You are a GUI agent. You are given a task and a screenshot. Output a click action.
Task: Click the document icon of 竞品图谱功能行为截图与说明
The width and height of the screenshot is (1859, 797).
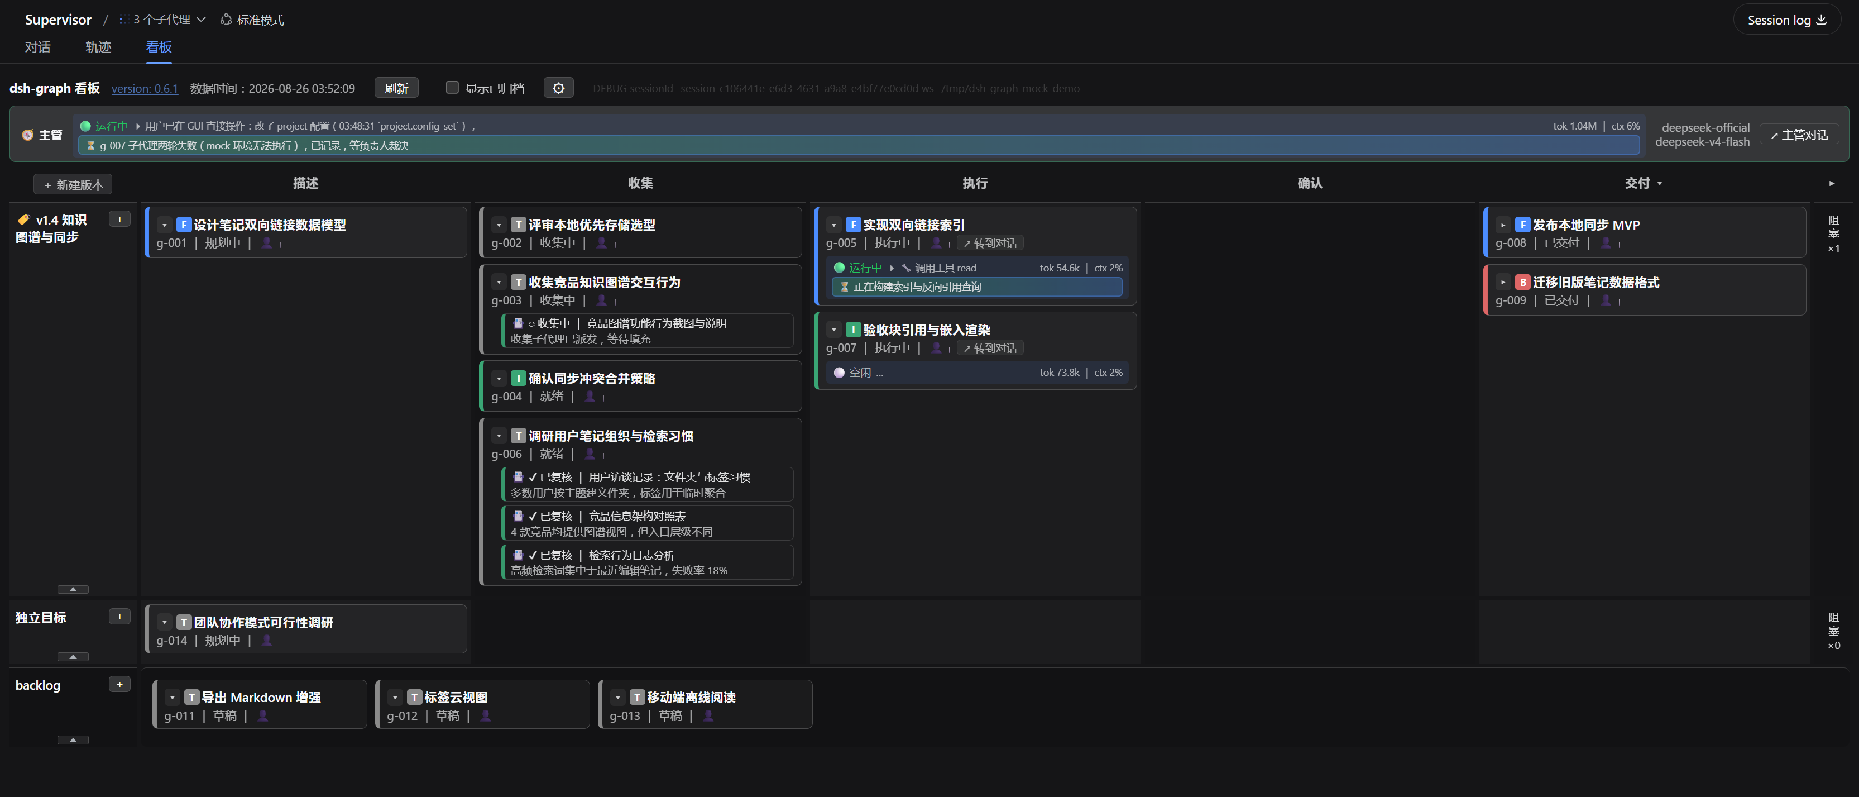click(x=518, y=323)
